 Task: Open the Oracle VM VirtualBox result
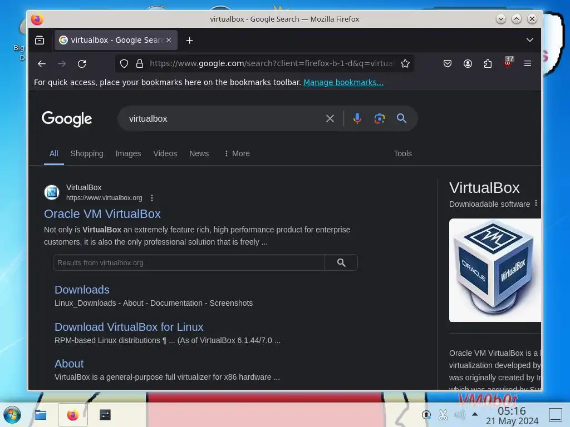(102, 214)
